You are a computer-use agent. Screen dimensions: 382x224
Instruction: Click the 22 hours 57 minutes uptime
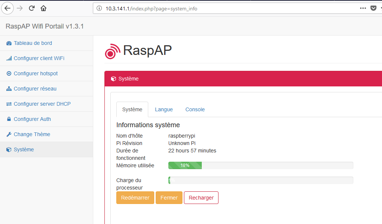[x=192, y=151]
